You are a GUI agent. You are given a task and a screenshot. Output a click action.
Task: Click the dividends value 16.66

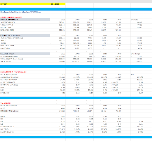tap(62, 48)
